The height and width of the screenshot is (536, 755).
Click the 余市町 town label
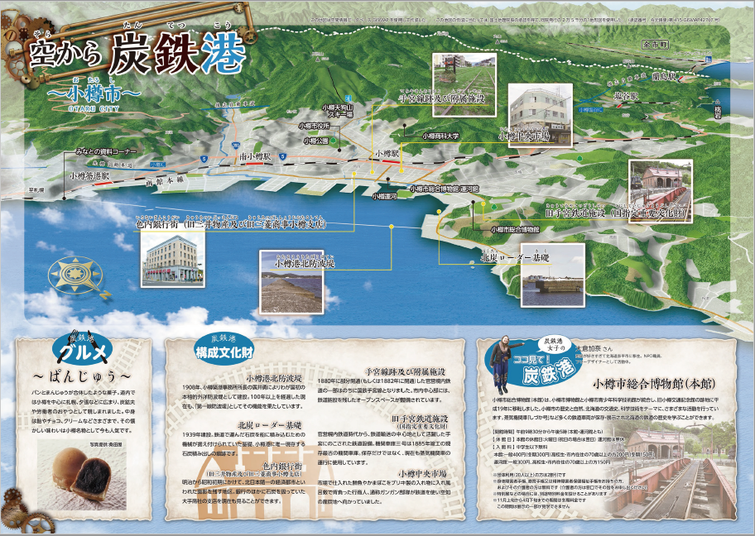(656, 45)
